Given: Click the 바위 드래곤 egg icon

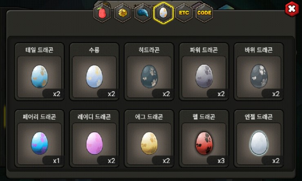Looking at the screenshot, I should click(259, 76).
